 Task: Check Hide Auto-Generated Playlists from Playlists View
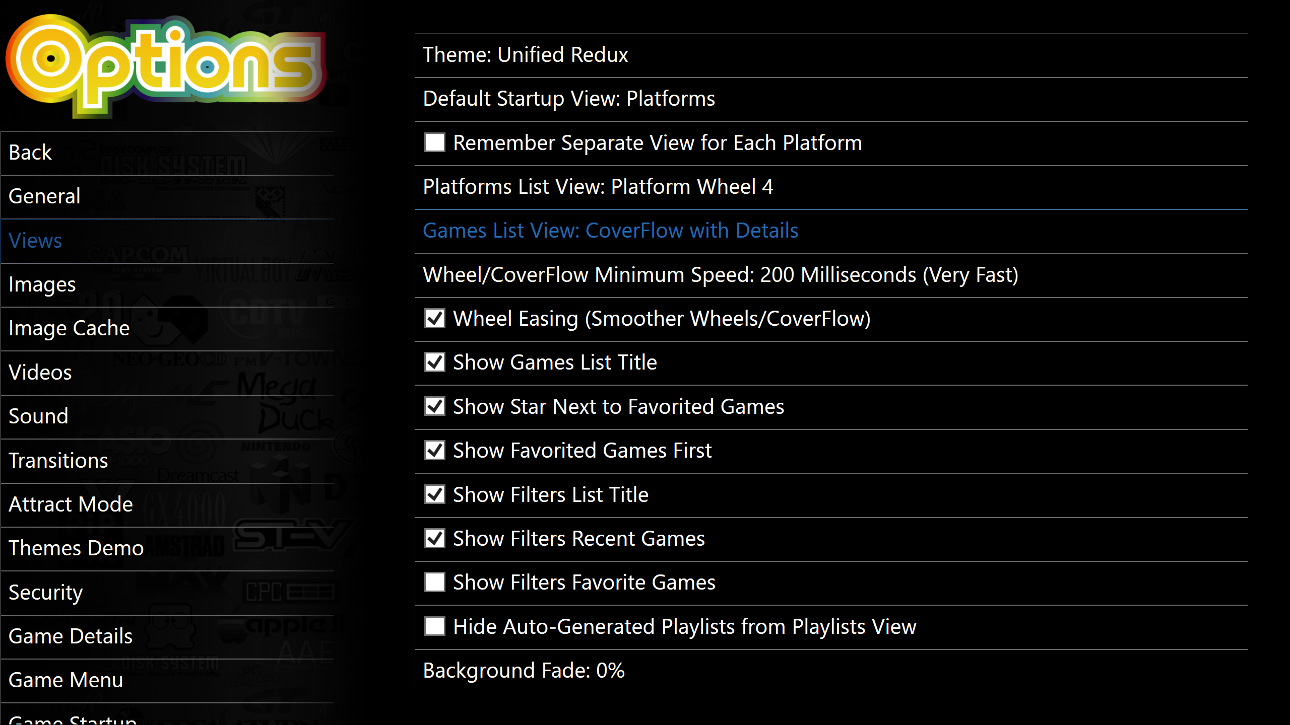[434, 626]
